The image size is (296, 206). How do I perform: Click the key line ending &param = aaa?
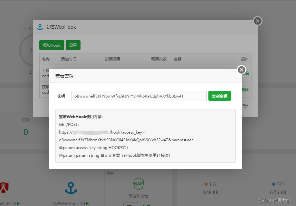tap(126, 140)
